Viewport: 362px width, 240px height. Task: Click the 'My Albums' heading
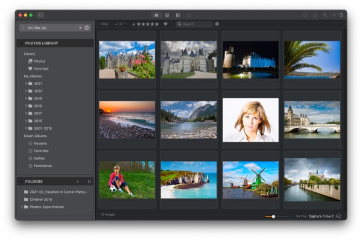point(33,76)
